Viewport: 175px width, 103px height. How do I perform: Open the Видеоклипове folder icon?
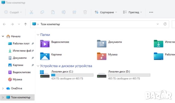pyautogui.click(x=45, y=44)
